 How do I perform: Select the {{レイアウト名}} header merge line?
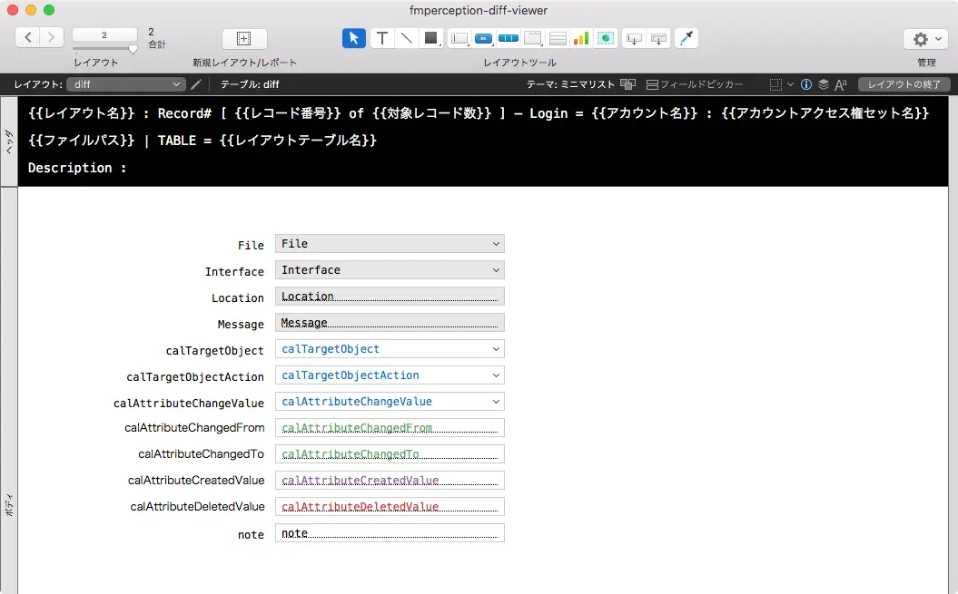coord(479,113)
